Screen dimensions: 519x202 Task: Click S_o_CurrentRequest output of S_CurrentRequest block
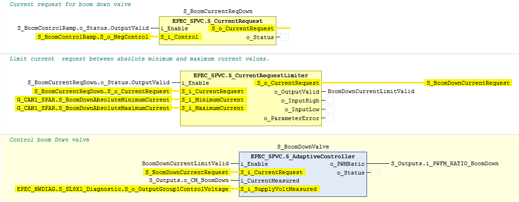(242, 29)
